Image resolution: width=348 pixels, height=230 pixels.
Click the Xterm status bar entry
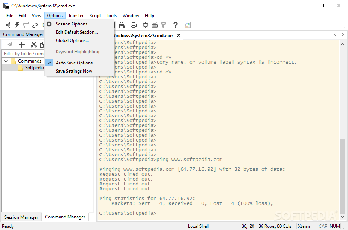point(304,226)
